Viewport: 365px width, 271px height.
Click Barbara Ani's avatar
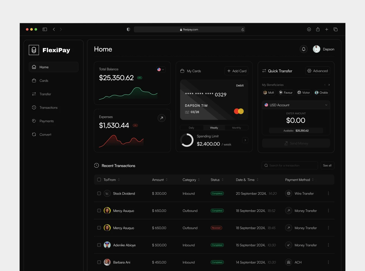(107, 262)
